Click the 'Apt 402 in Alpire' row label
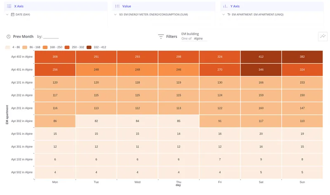The width and height of the screenshot is (330, 195). click(x=22, y=57)
